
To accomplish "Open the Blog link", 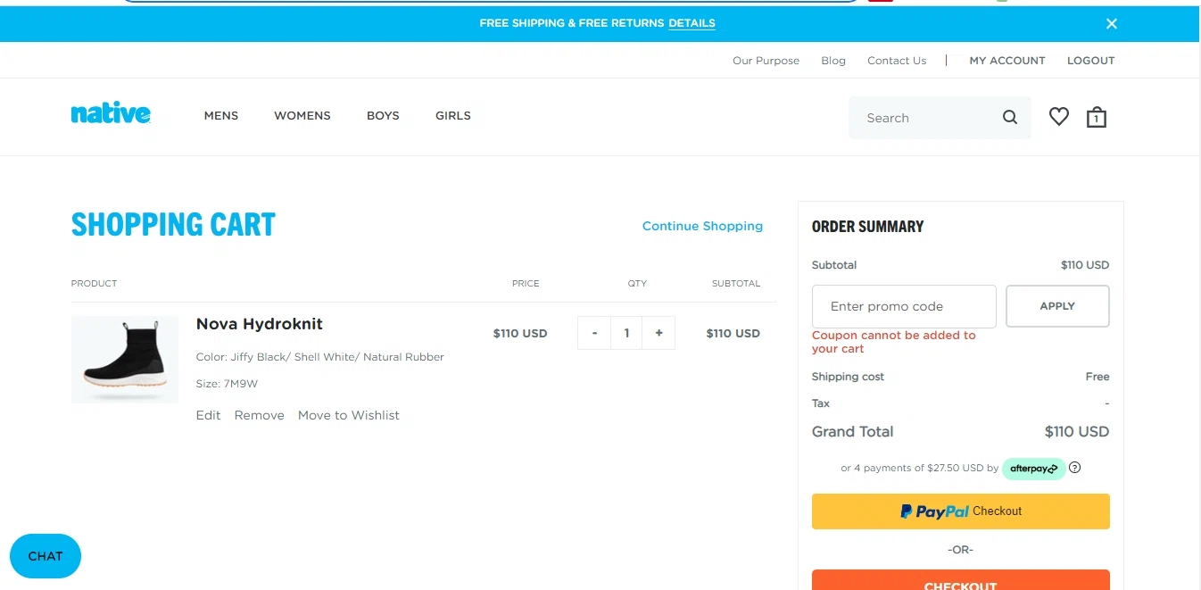I will pyautogui.click(x=833, y=61).
